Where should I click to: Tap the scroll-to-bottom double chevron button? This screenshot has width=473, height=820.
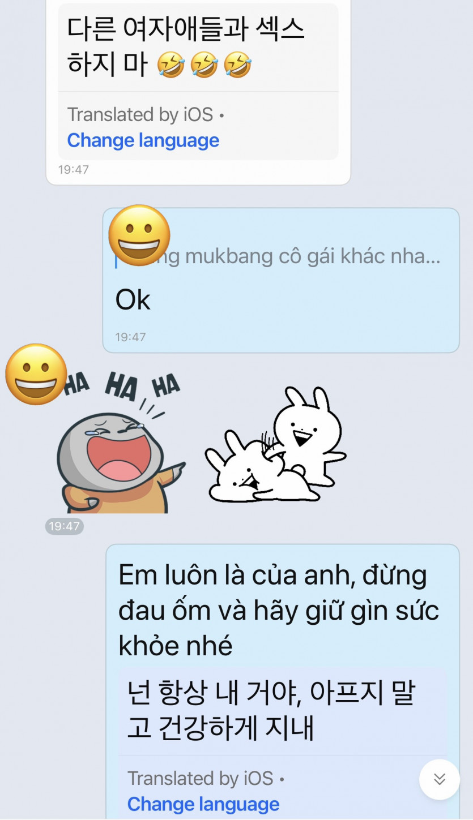(x=440, y=779)
